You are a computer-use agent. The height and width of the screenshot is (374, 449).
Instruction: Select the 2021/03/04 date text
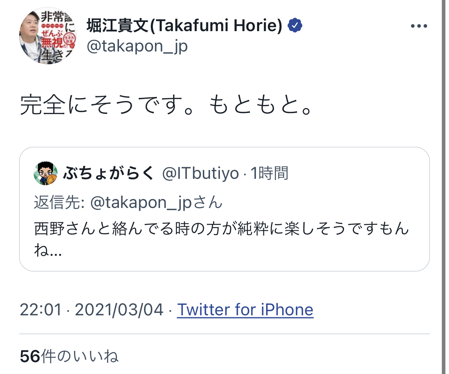click(116, 310)
